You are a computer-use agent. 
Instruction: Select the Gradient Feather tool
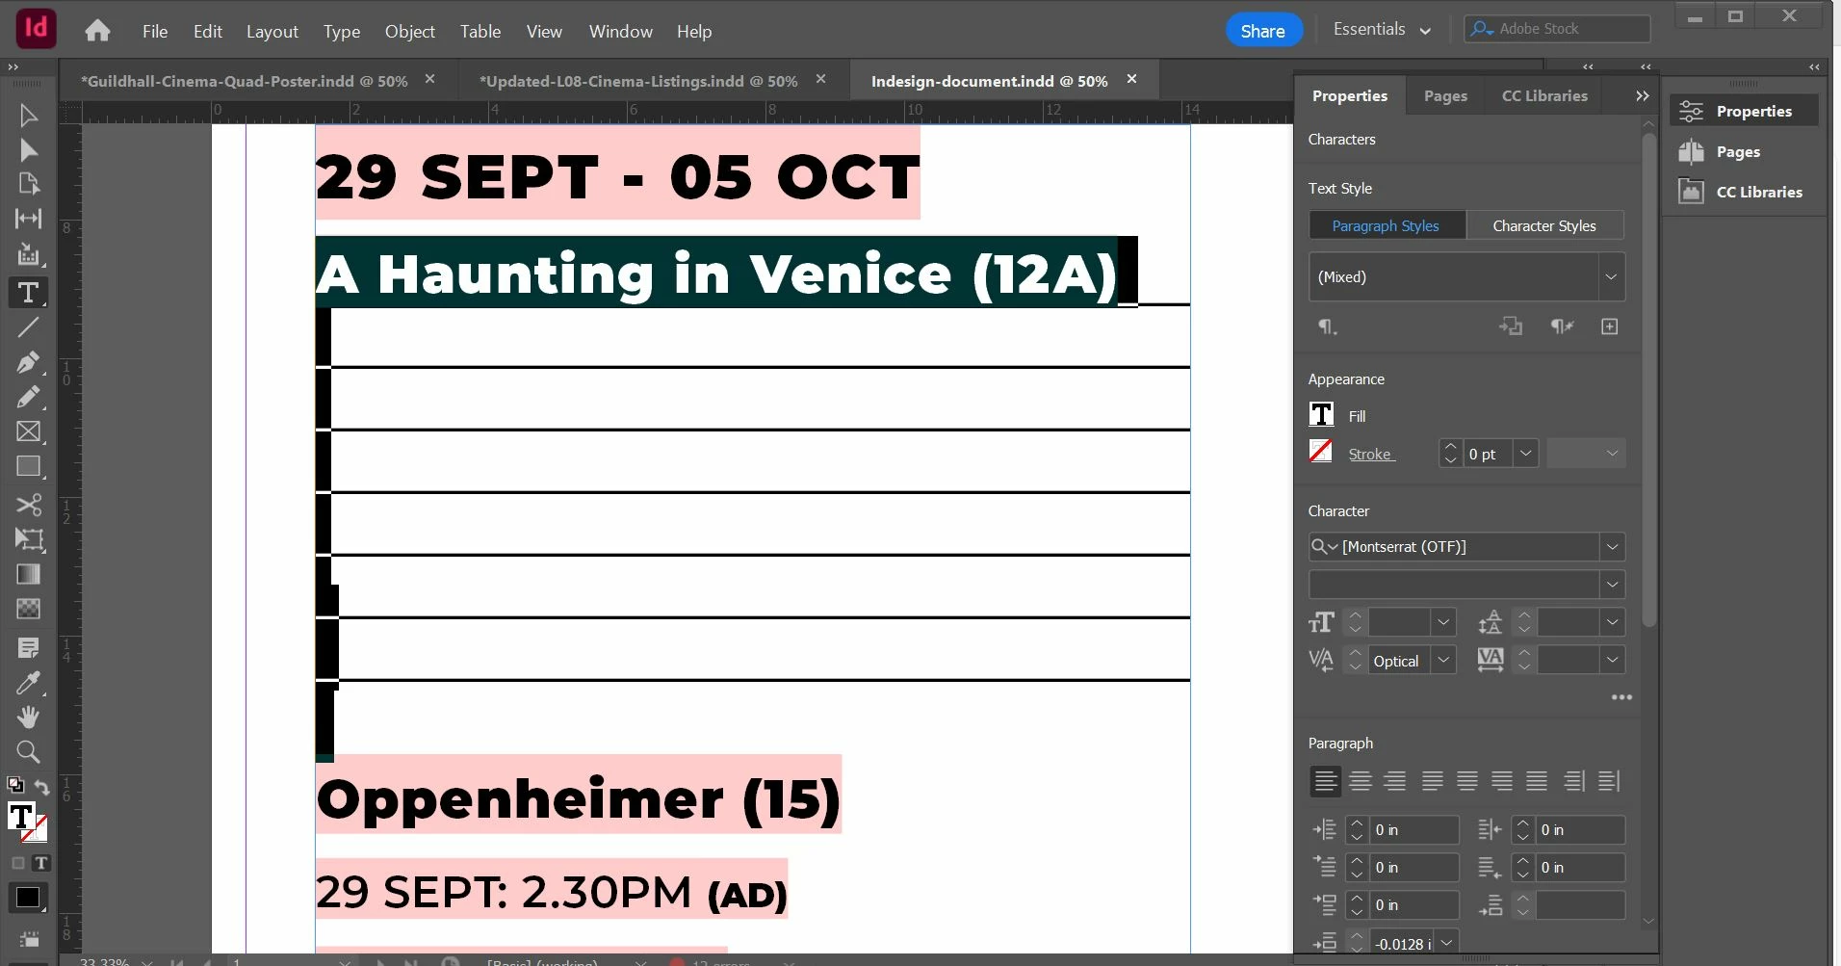(28, 609)
